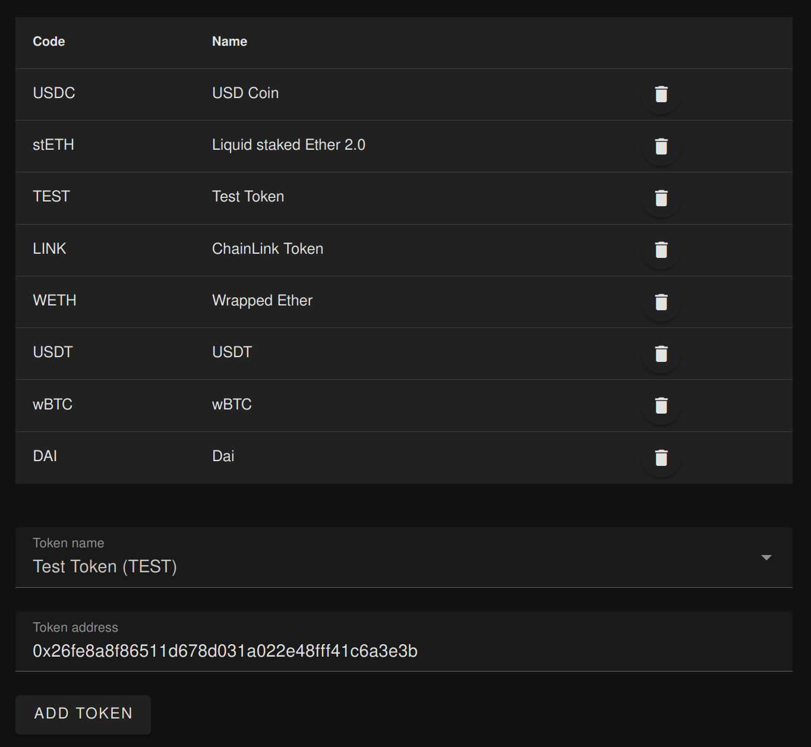Click the Liquid staked Ether 2.0 cell
Viewport: 811px width, 747px height.
coord(289,145)
